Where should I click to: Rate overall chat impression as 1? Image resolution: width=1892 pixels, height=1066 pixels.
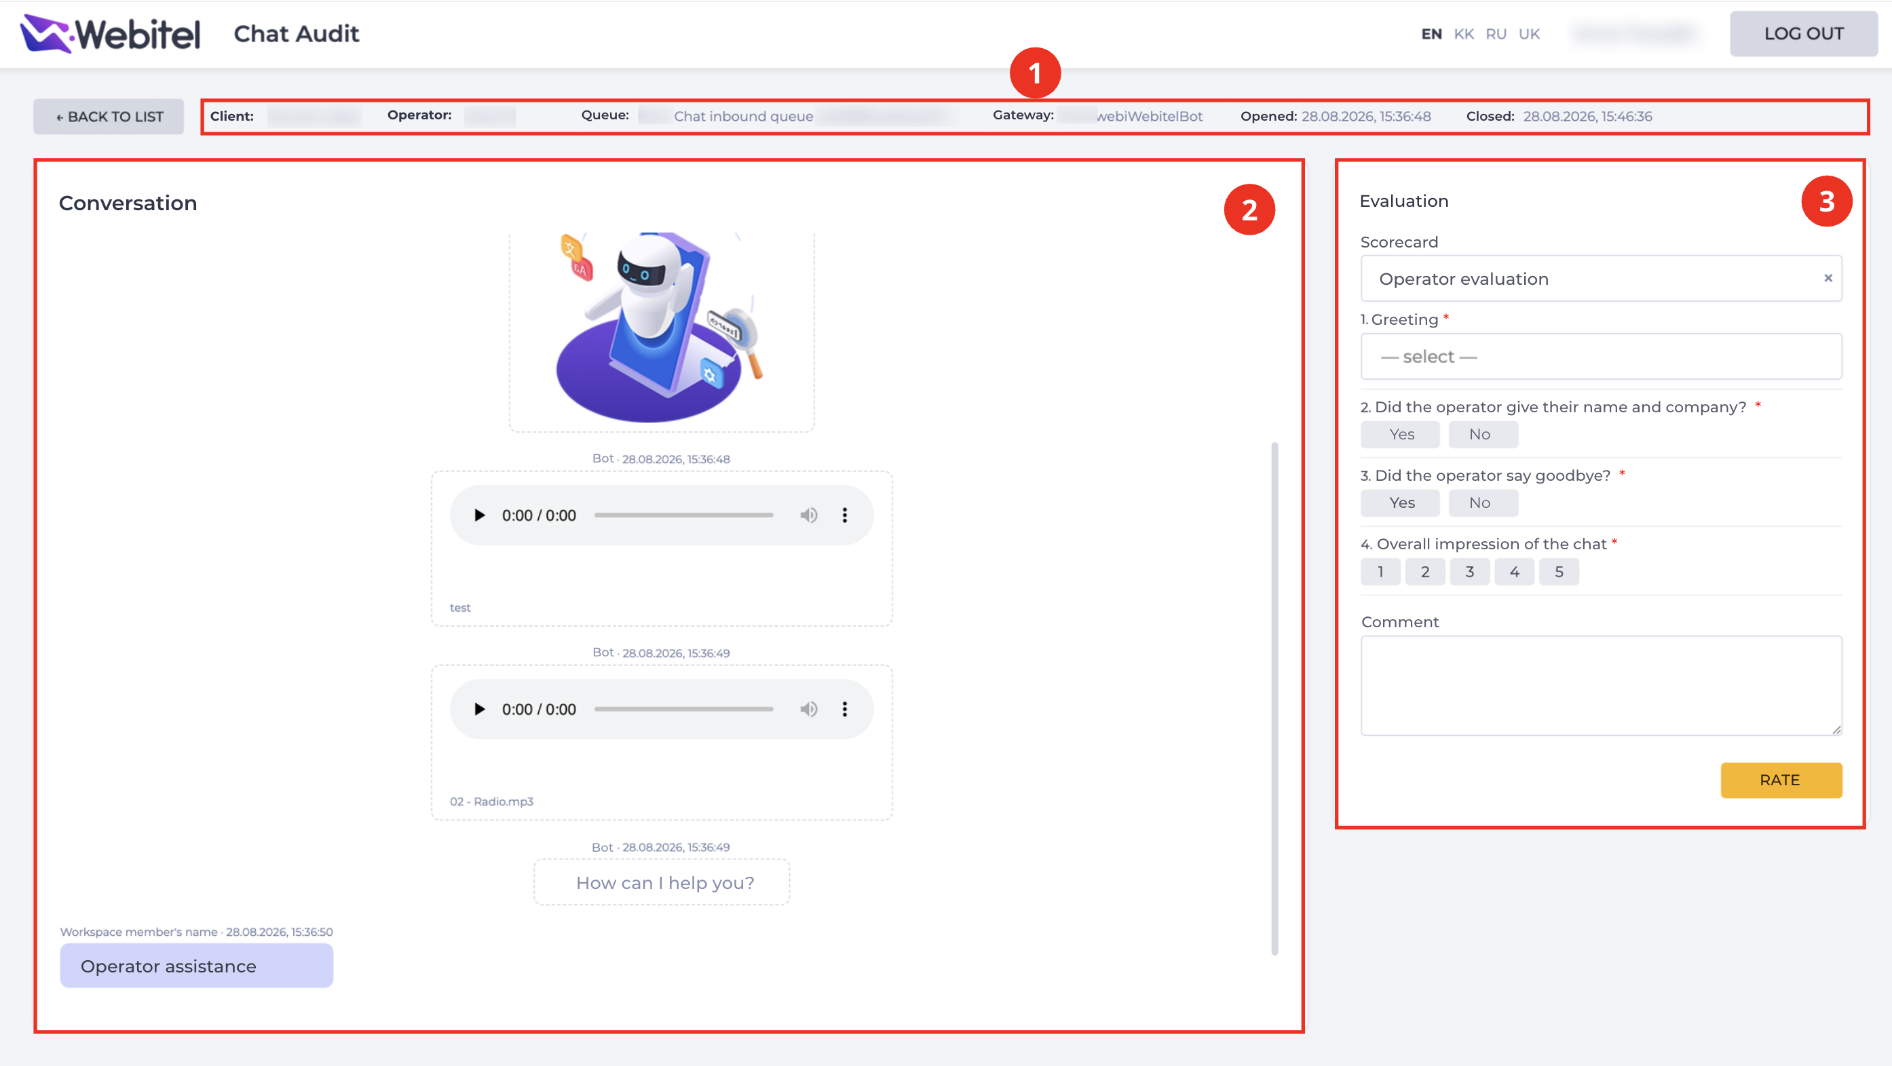click(x=1381, y=572)
